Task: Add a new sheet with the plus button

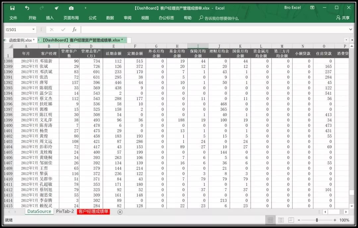Action: click(x=120, y=212)
